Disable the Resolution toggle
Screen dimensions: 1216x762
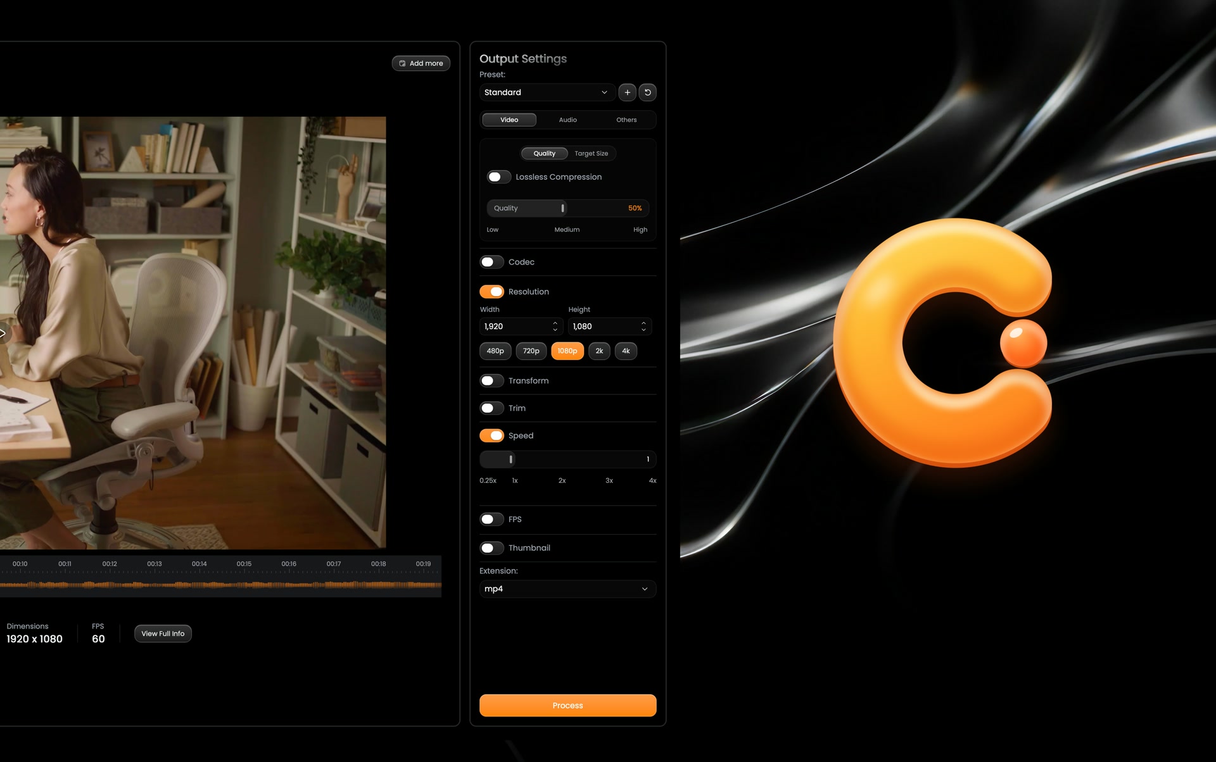(491, 292)
